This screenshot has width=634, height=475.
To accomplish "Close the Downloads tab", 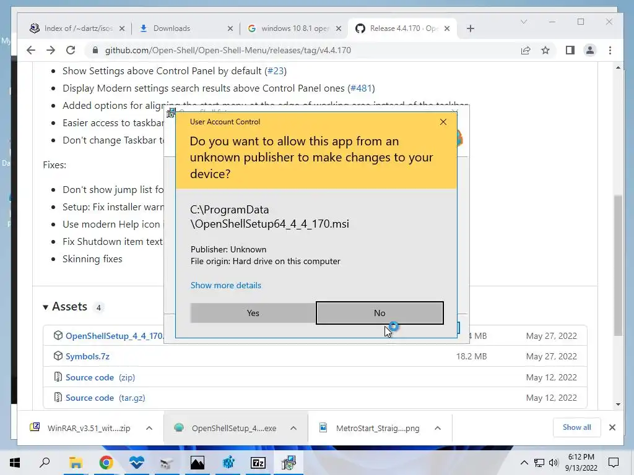I will (x=230, y=28).
